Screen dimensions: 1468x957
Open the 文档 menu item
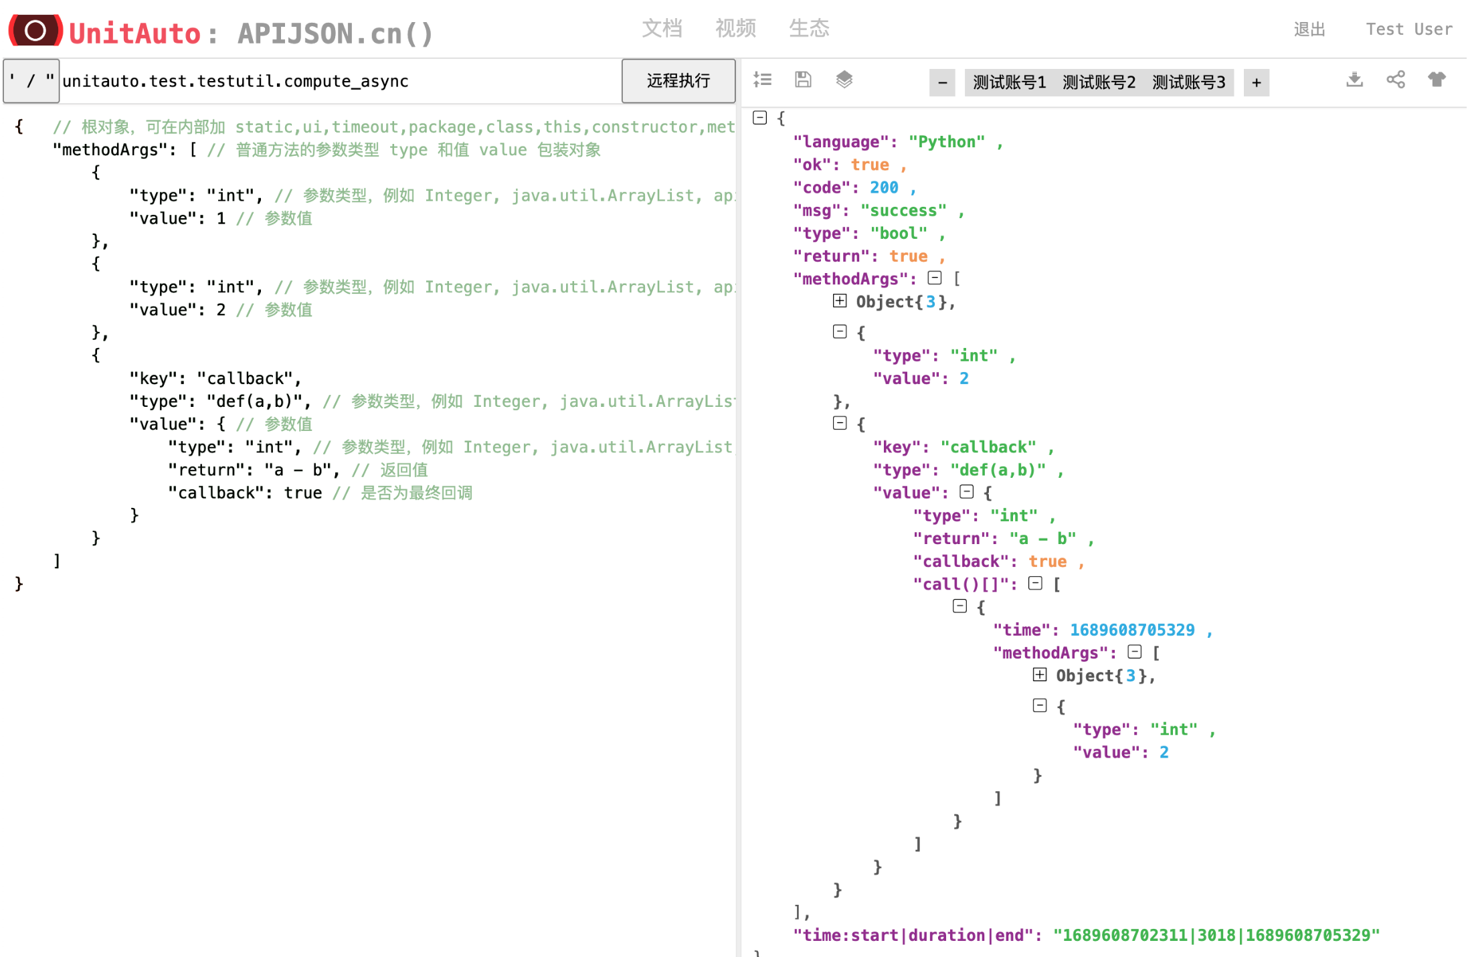click(662, 28)
